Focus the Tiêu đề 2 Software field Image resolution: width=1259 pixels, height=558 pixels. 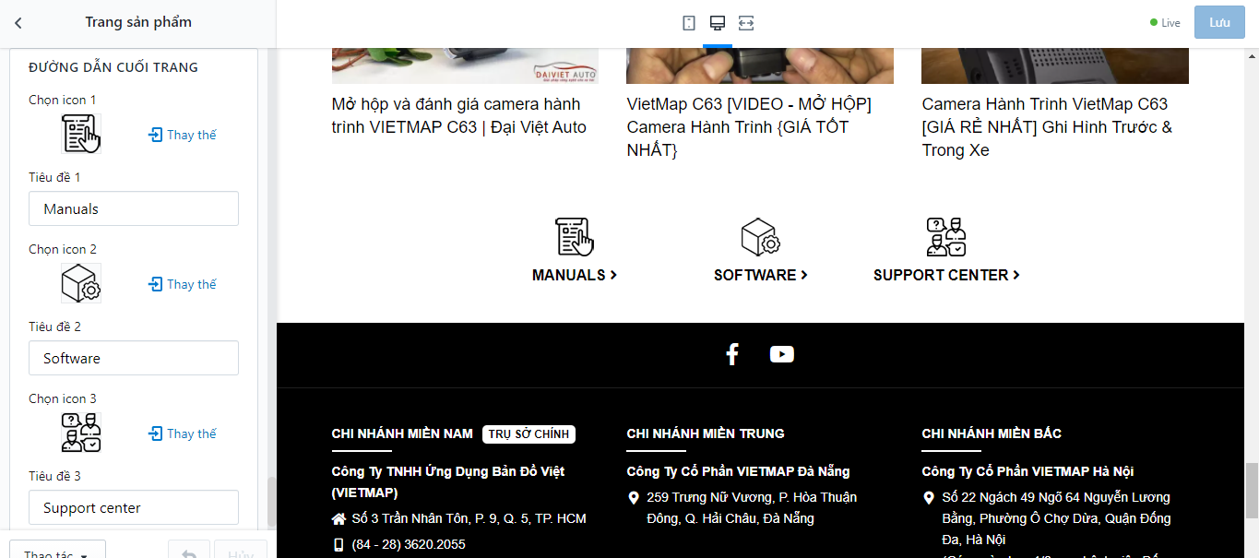point(134,358)
